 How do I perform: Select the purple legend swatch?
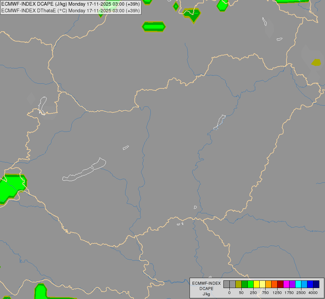pyautogui.click(x=292, y=284)
